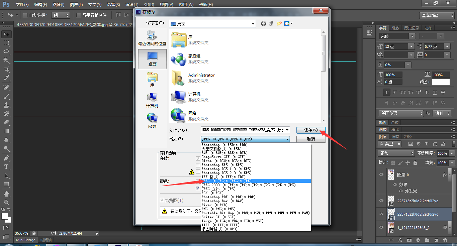
Task: Select the Lasso tool in toolbox
Action: coord(6,52)
